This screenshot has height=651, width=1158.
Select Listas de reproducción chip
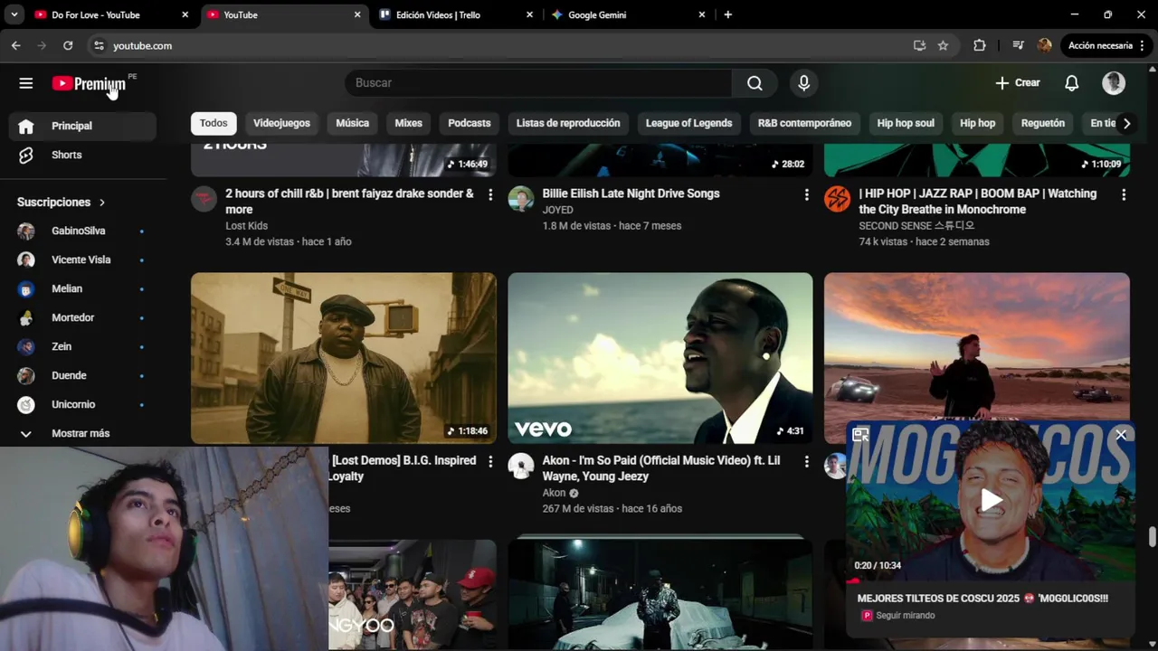(x=568, y=123)
